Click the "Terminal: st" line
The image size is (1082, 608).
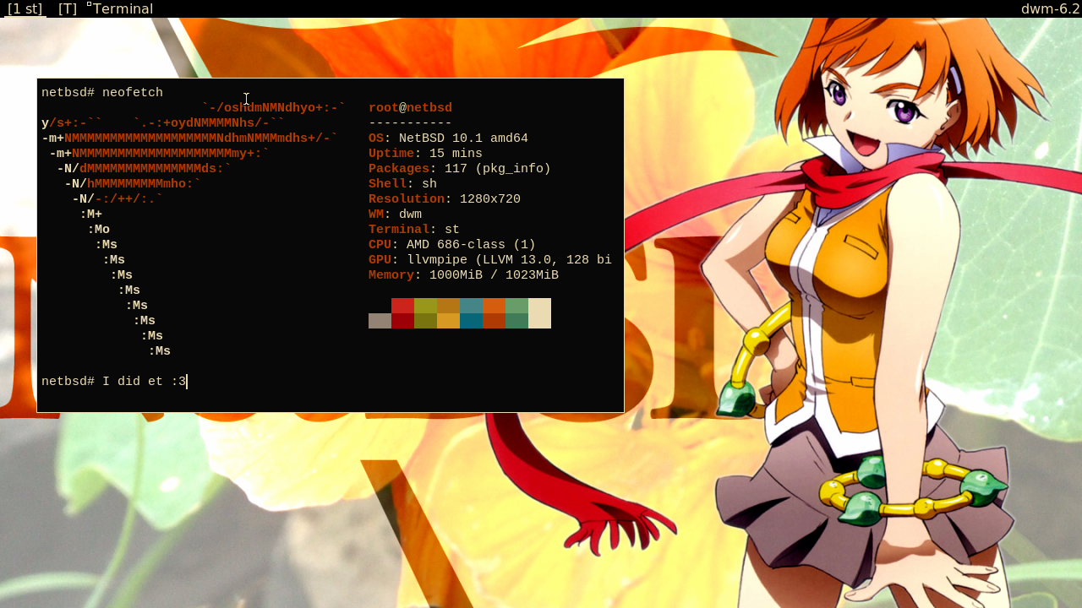[414, 230]
